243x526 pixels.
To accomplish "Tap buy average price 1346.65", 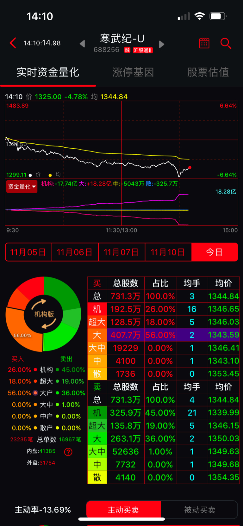I will point(223,309).
